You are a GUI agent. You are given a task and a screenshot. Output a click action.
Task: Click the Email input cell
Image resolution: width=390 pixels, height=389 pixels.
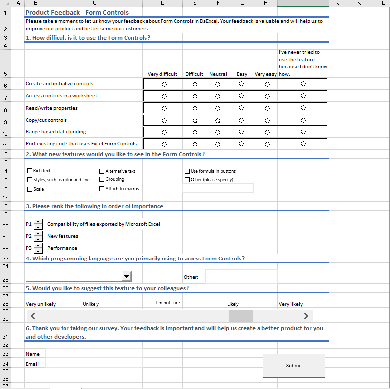pyautogui.click(x=94, y=363)
